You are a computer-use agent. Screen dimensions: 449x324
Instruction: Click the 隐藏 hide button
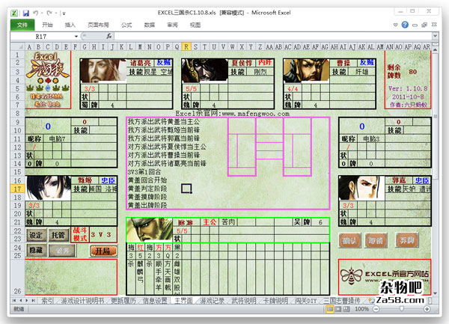pyautogui.click(x=36, y=251)
